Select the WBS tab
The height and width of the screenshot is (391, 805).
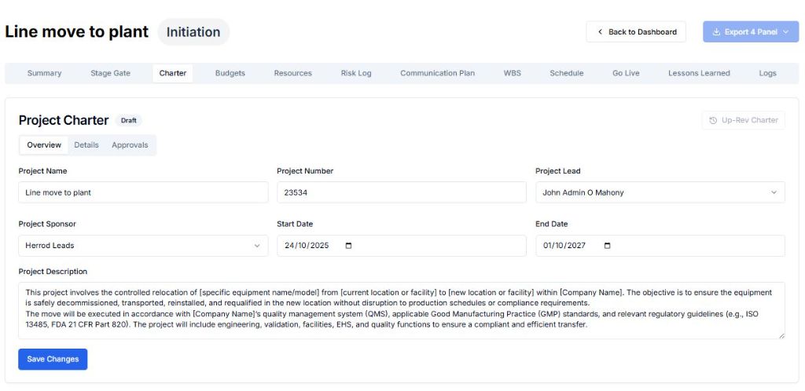(512, 73)
